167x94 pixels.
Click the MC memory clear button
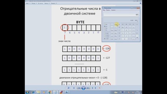coord(123,24)
